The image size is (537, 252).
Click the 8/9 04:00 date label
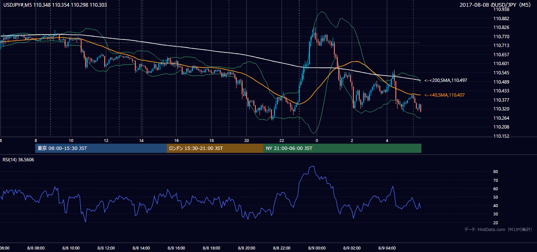point(387,248)
